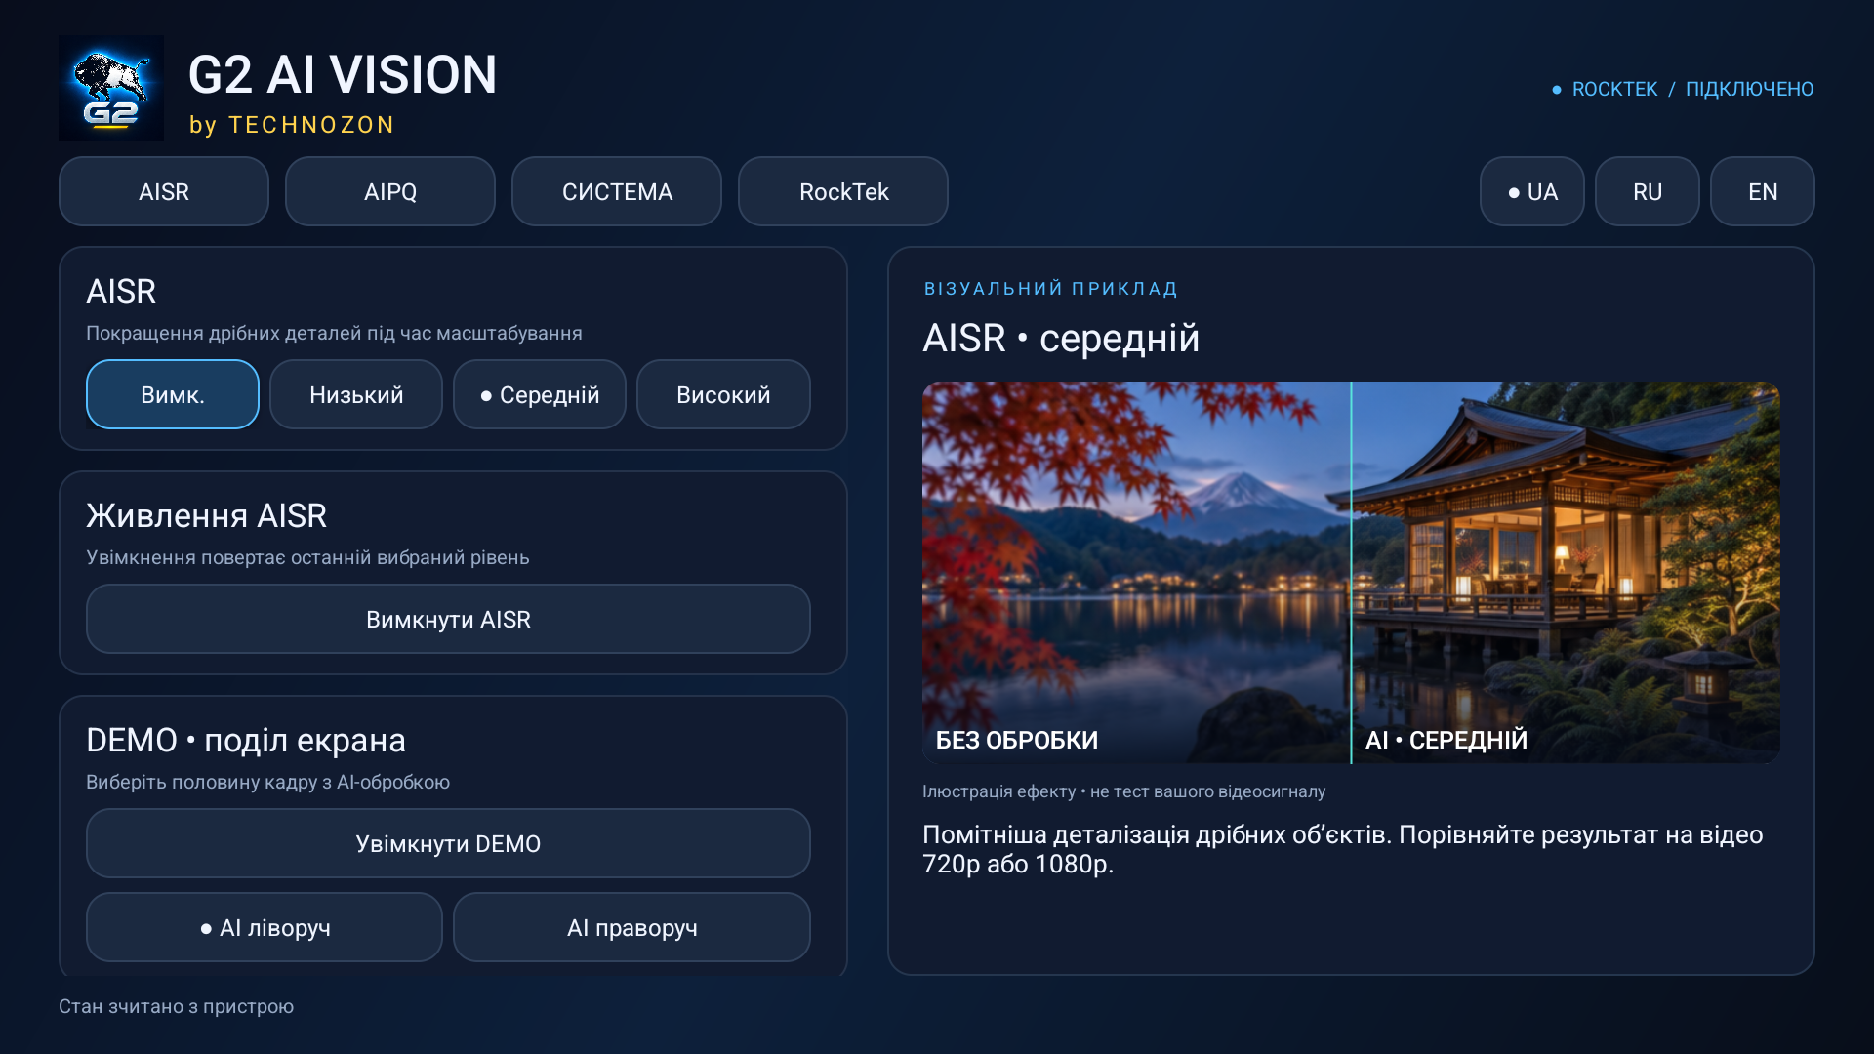Screen dimensions: 1874x1054
Task: Select the RockTek tab
Action: point(843,191)
